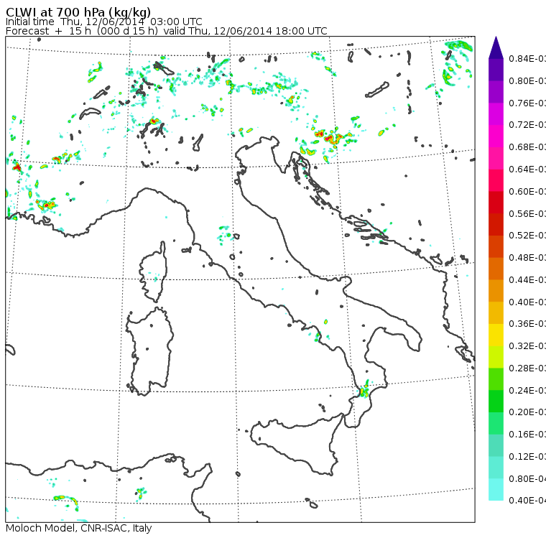546x538 pixels.
Task: Click the 0.32E-03 colorbar label
Action: 527,345
